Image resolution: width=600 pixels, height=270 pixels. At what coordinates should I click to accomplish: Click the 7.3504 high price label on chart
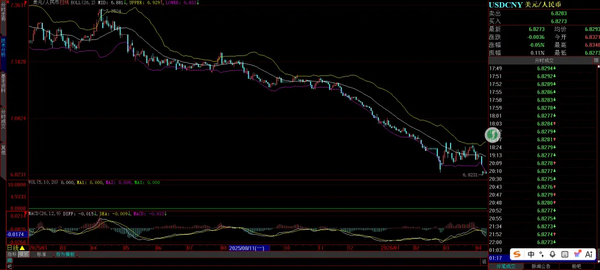tap(114, 12)
